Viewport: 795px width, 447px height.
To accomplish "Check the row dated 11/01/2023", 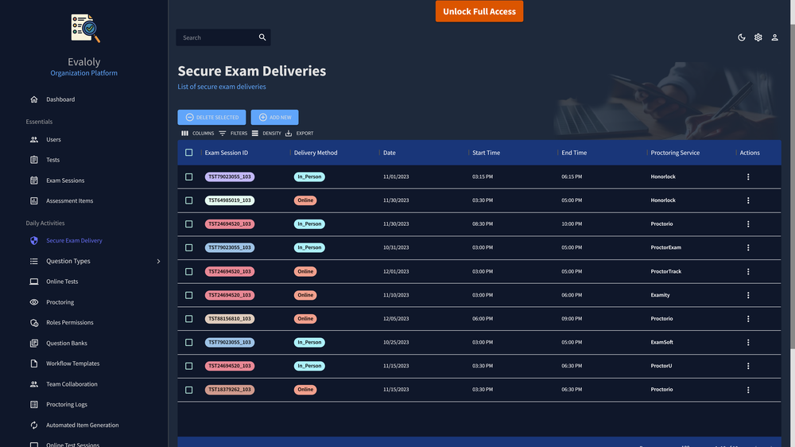I will pyautogui.click(x=188, y=177).
